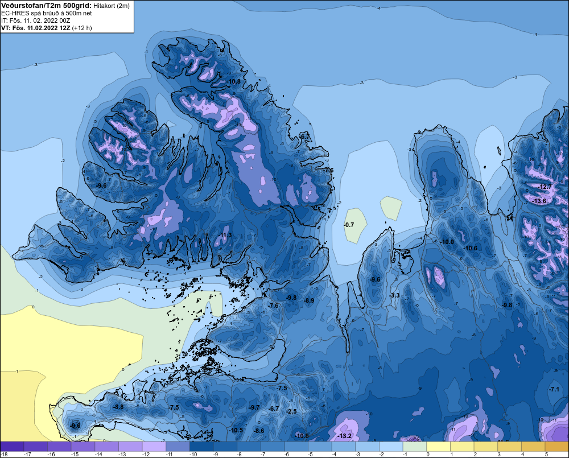Select the '-0.7' value over the bay
This screenshot has width=569, height=458.
[x=349, y=225]
